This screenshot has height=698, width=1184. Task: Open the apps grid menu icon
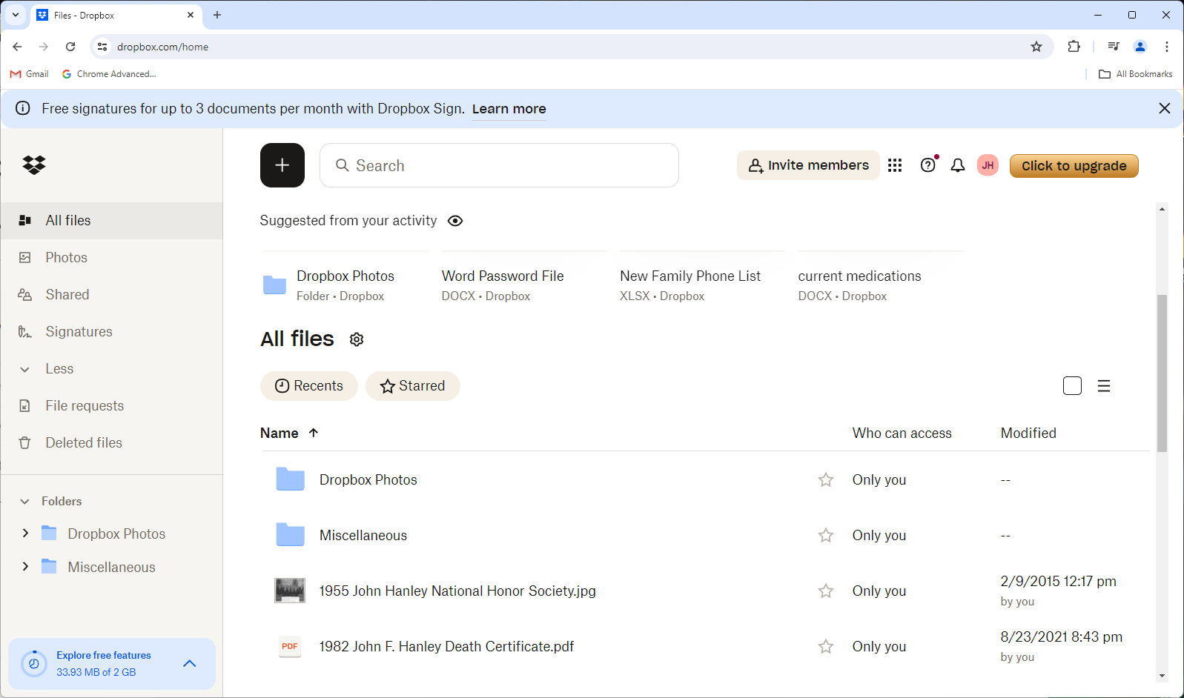[x=895, y=165]
